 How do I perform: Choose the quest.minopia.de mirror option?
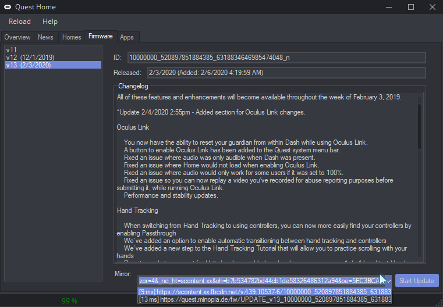pos(265,299)
